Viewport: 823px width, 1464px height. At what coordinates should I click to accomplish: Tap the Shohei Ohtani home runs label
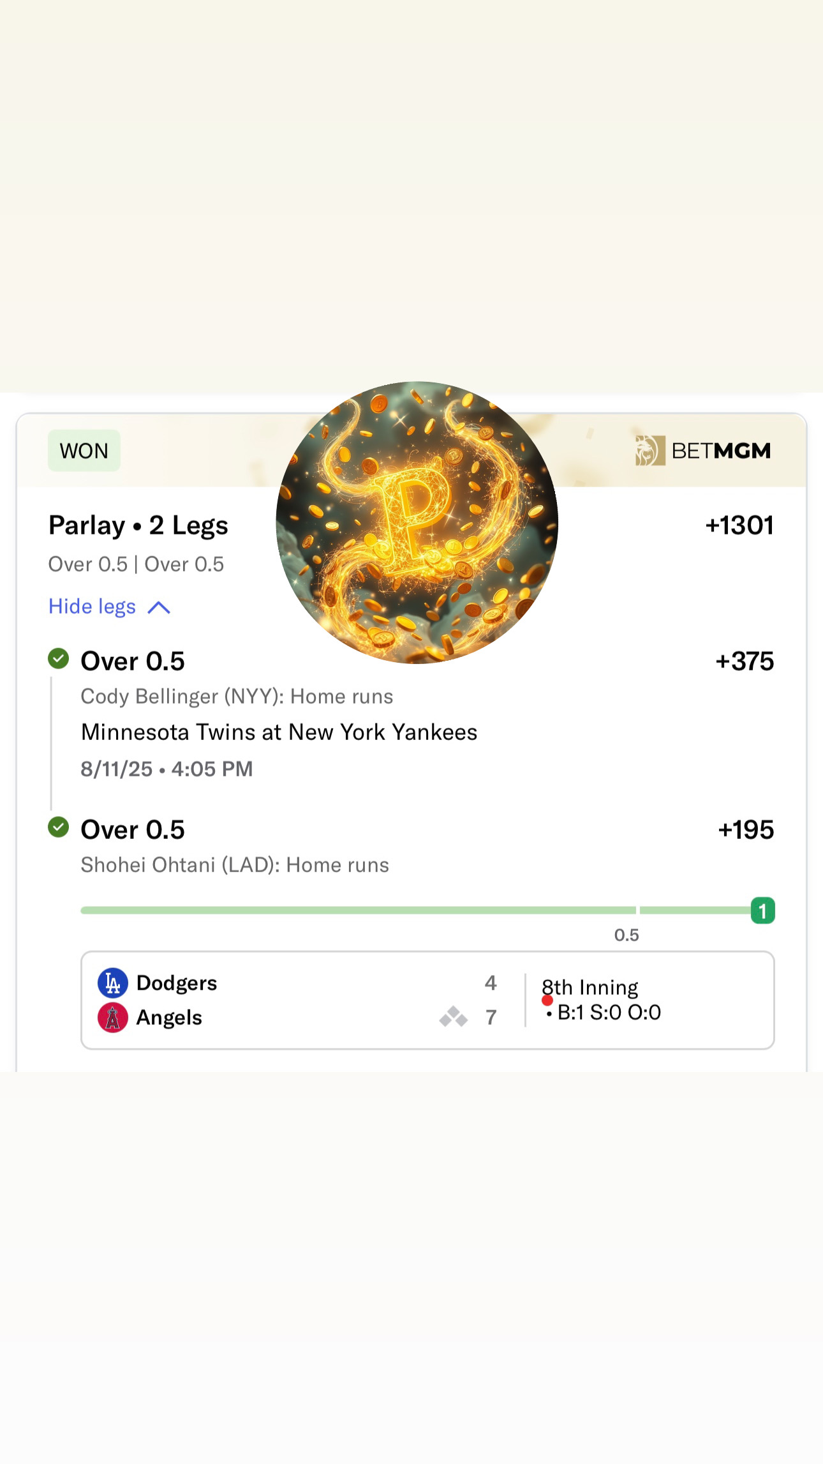pos(235,865)
